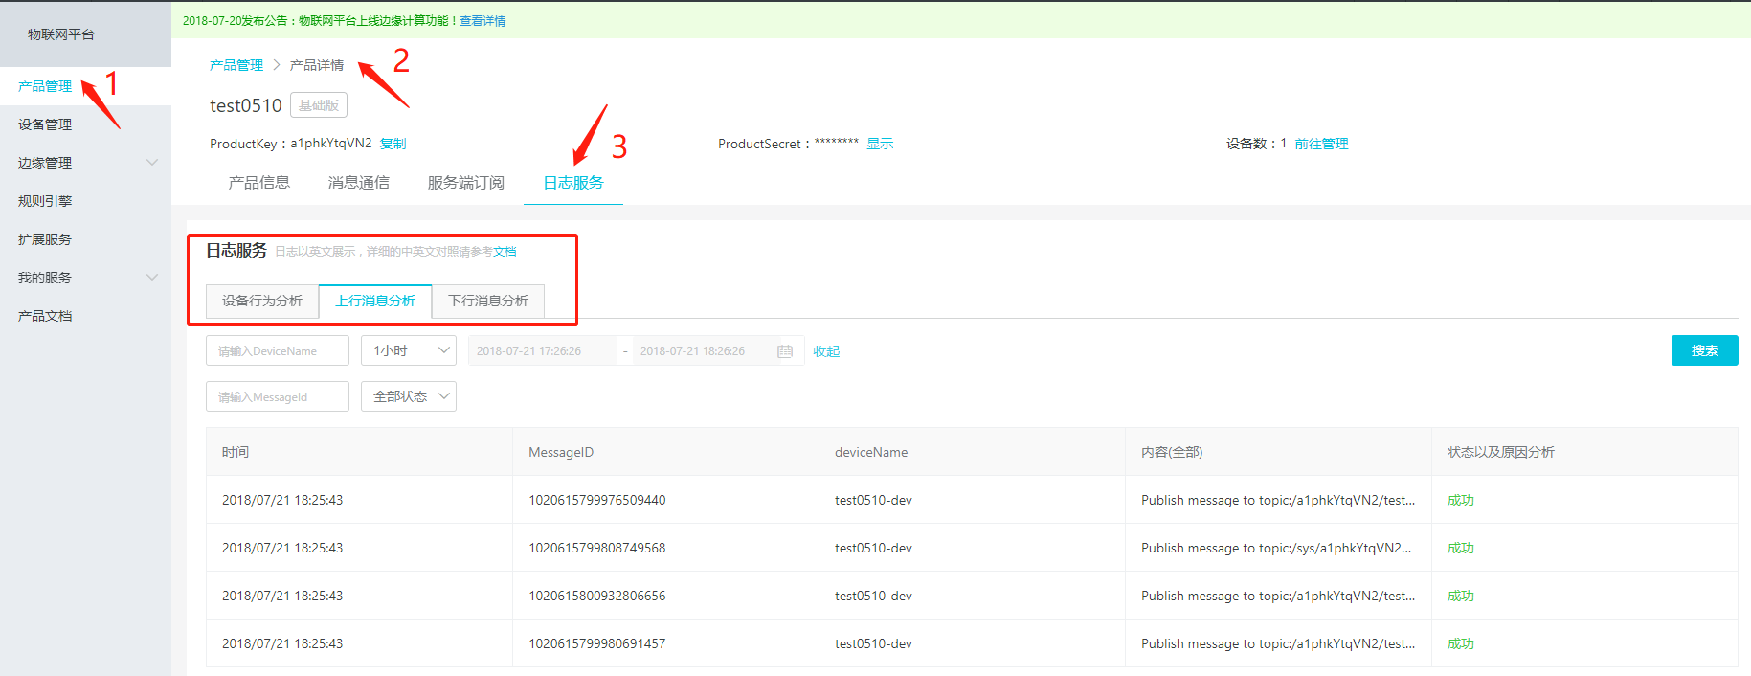Click 查看详情 in the announcement banner

(x=483, y=21)
